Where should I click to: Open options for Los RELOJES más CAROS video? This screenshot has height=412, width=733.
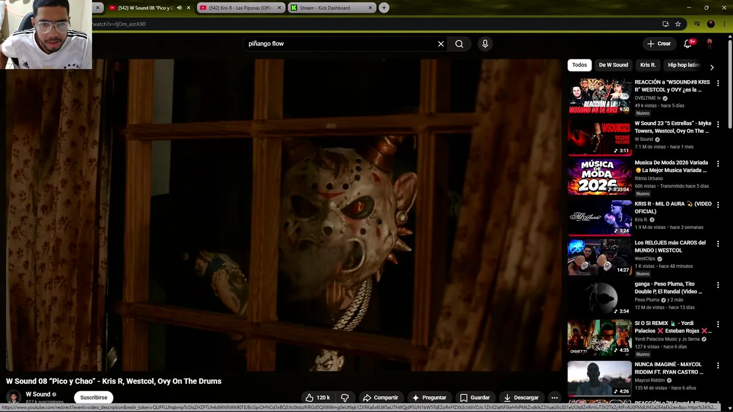[x=718, y=244]
